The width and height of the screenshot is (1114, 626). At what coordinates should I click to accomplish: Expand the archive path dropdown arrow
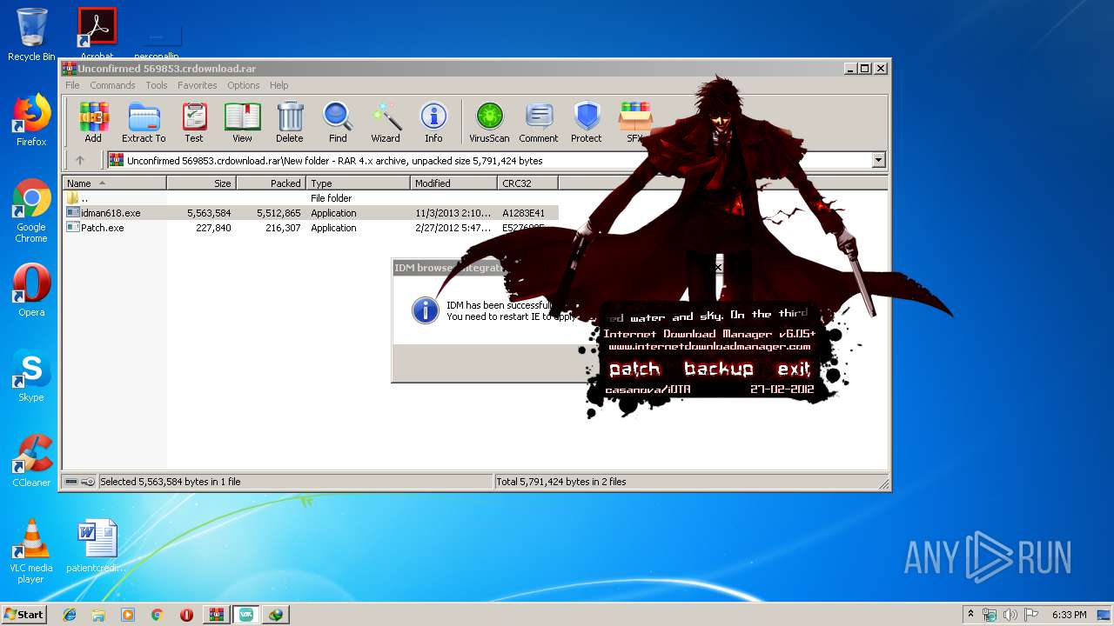pyautogui.click(x=878, y=160)
